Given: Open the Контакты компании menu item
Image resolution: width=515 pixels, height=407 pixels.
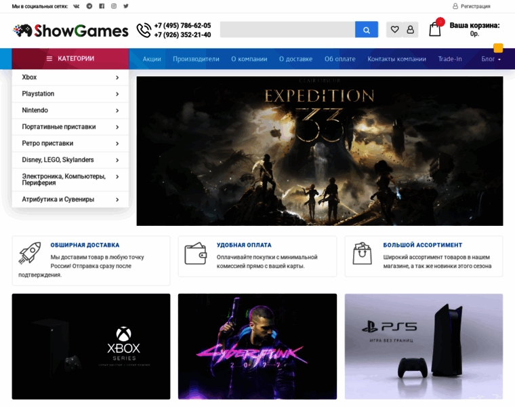Looking at the screenshot, I should [397, 59].
